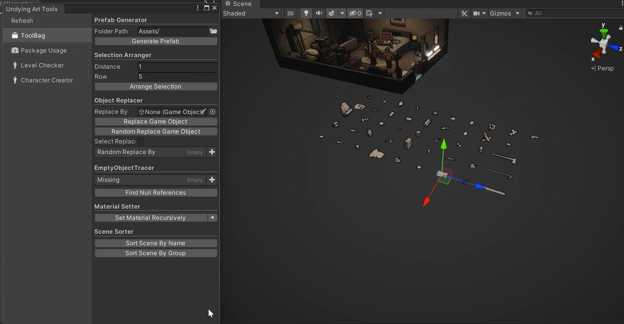Image resolution: width=624 pixels, height=324 pixels.
Task: Expand the Set Material Recursively arrow
Action: [212, 218]
